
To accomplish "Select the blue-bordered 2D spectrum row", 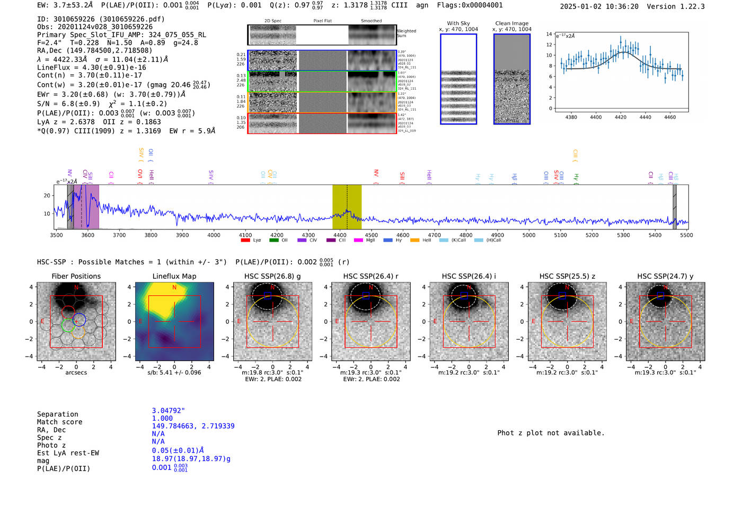I will [x=322, y=60].
